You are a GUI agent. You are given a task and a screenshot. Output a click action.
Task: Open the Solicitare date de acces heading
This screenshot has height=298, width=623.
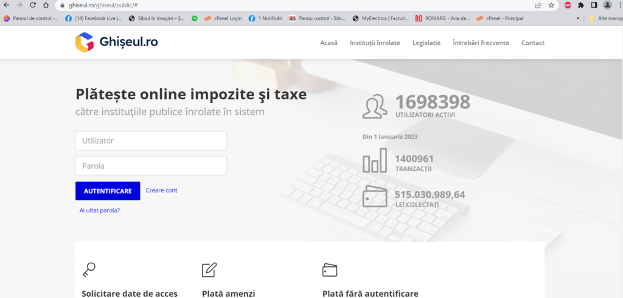(130, 294)
